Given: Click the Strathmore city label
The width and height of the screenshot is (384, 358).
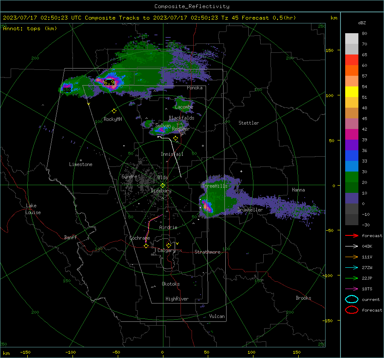Looking at the screenshot, I should (207, 252).
